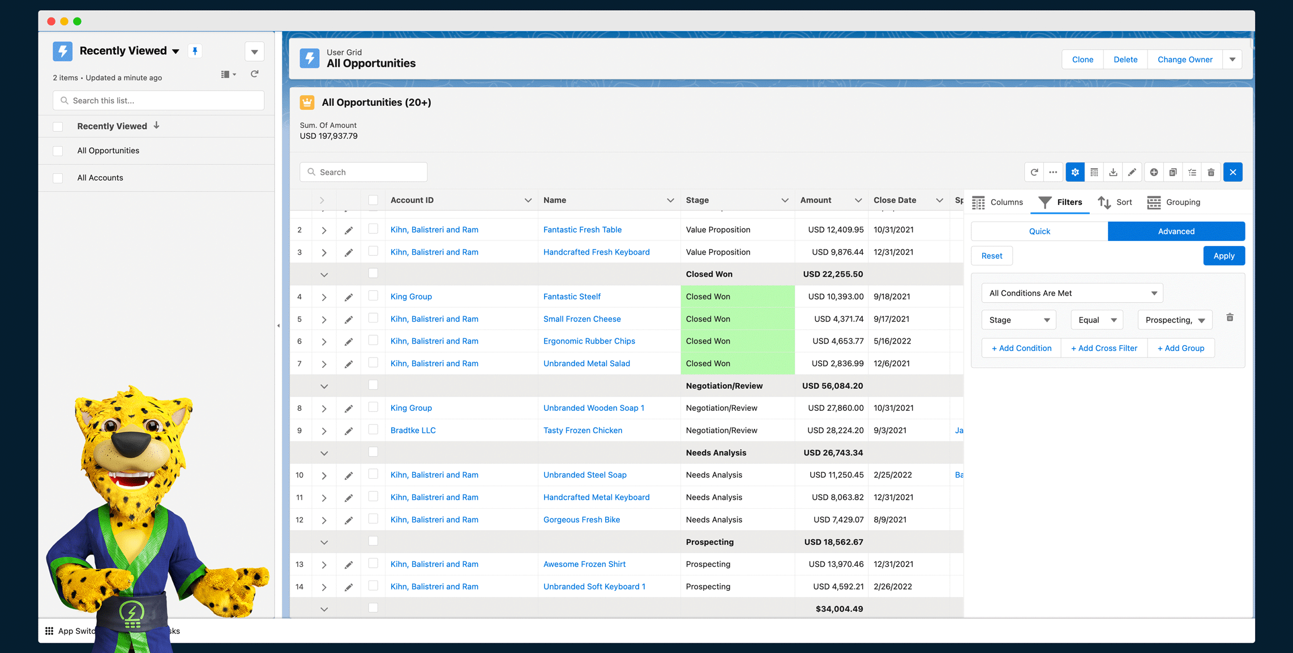Image resolution: width=1293 pixels, height=653 pixels.
Task: Click the grid Search input field
Action: click(363, 172)
